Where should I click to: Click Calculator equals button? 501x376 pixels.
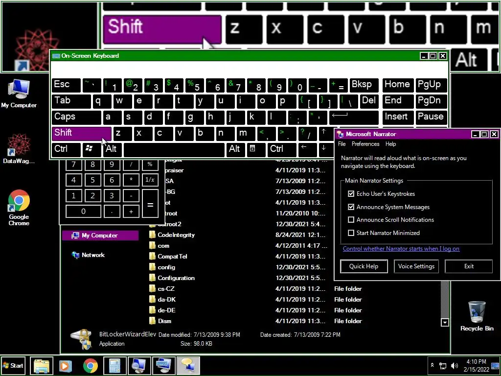click(x=150, y=204)
